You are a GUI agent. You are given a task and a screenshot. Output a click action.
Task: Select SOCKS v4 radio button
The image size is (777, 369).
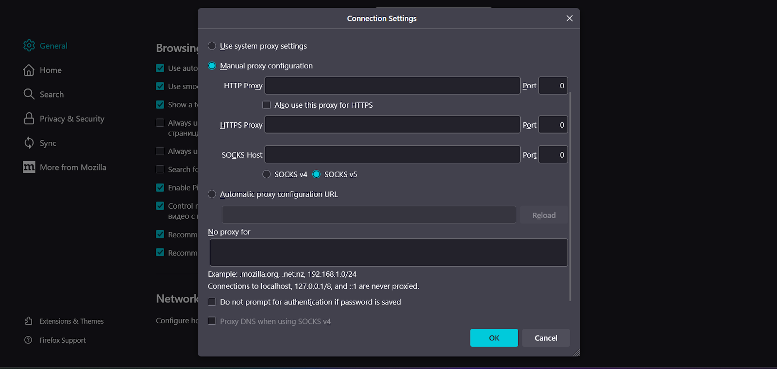coord(267,174)
